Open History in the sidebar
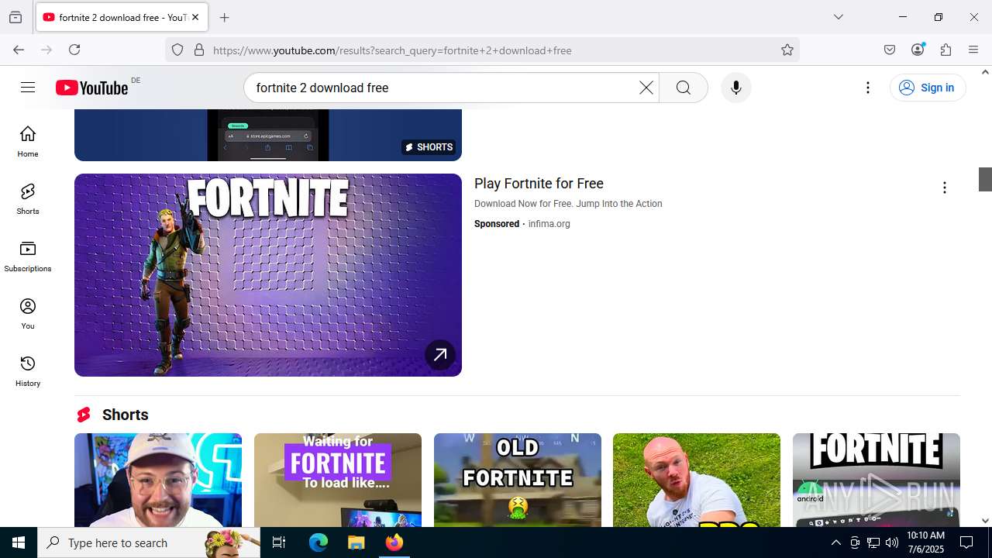The height and width of the screenshot is (558, 992). coord(28,371)
